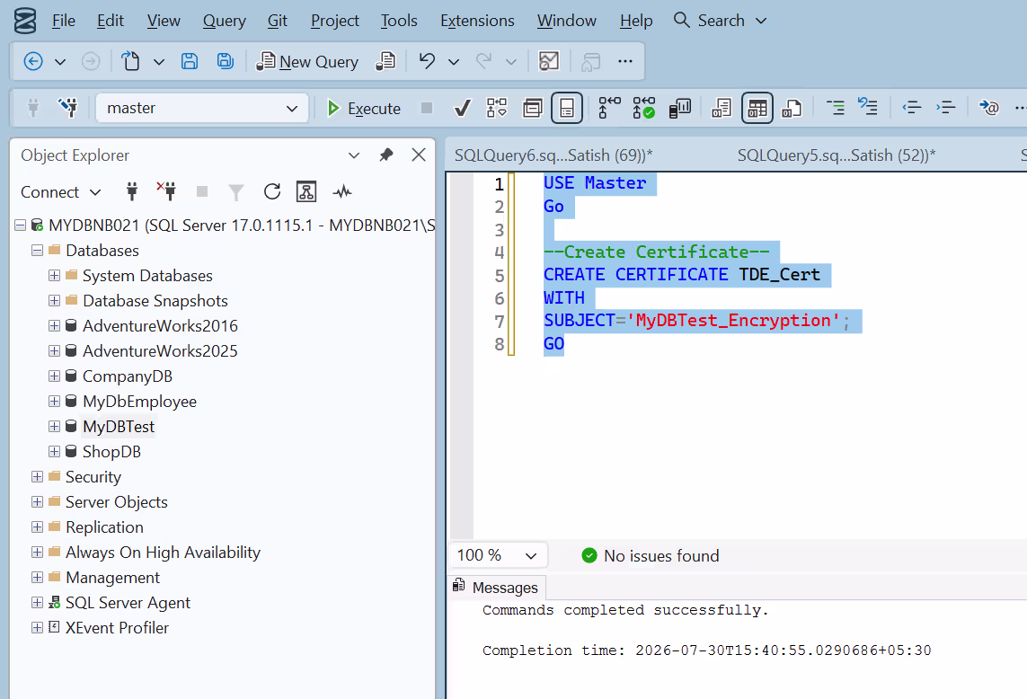Select Results to Text icon
This screenshot has width=1027, height=699.
click(722, 108)
